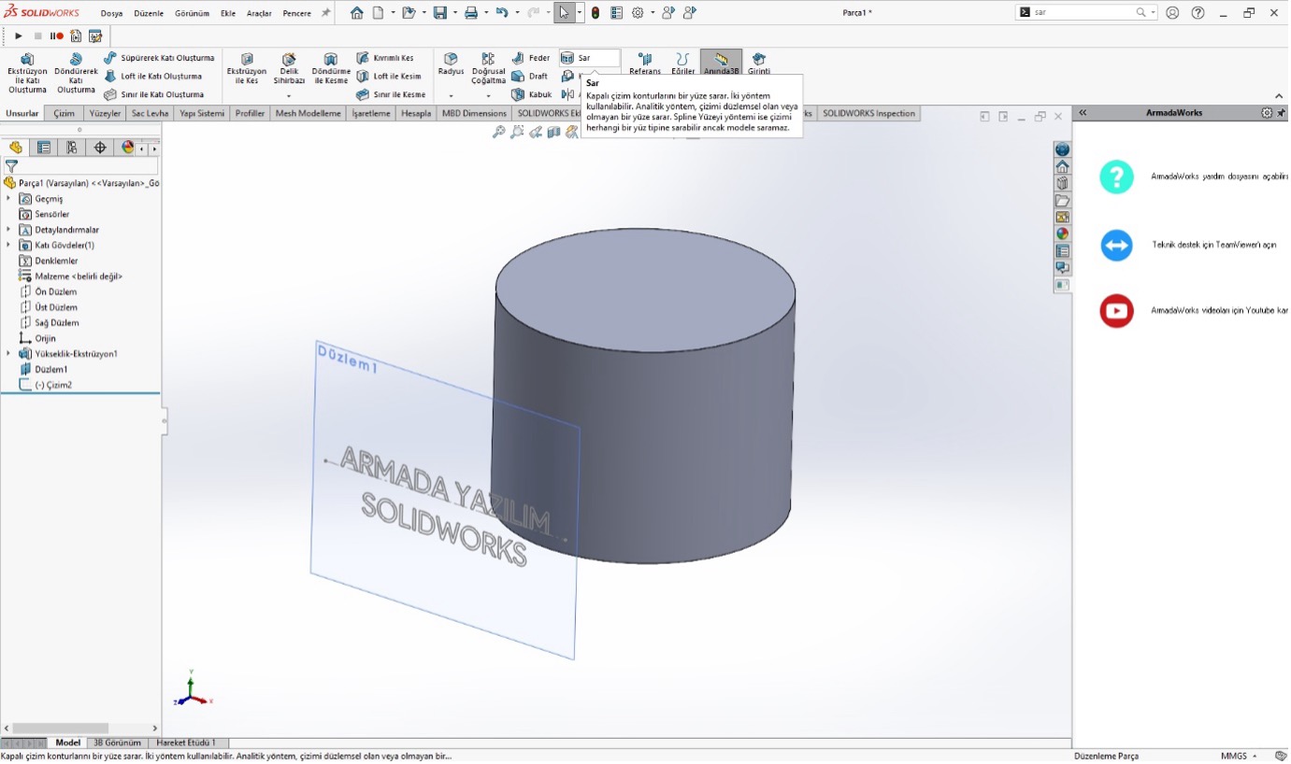Open ArmadaWorks help file button
This screenshot has height=764, width=1291.
(1116, 177)
